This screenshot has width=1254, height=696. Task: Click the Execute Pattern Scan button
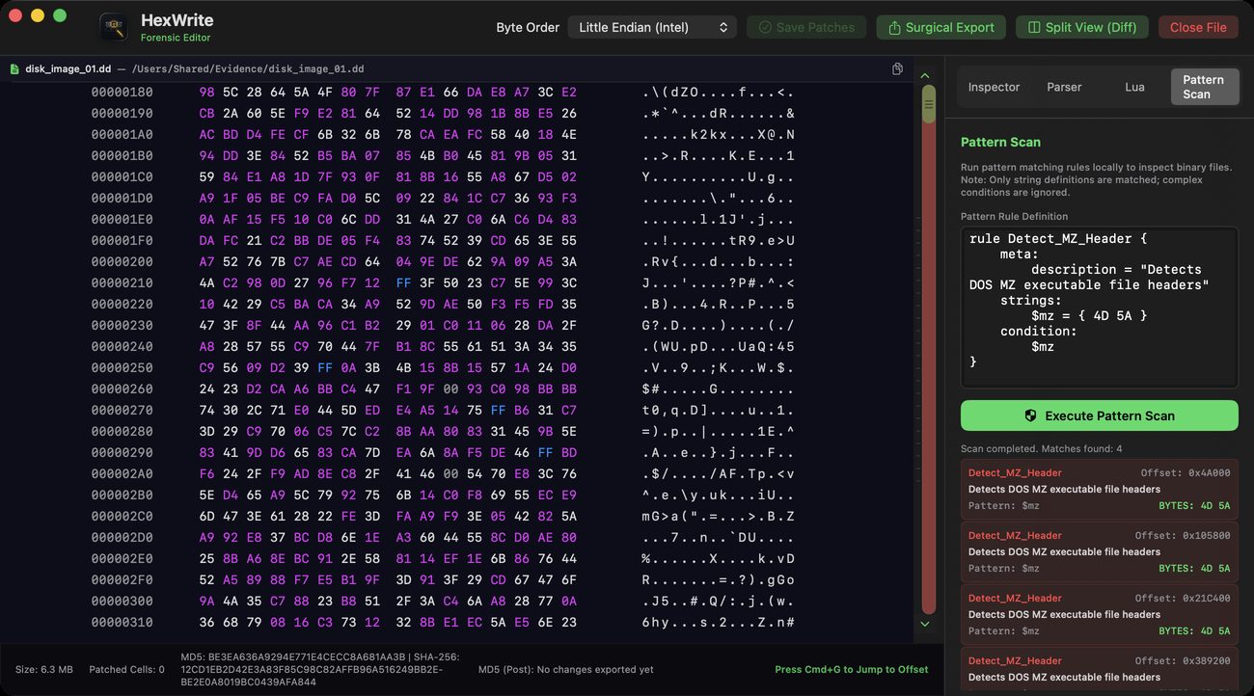pos(1099,415)
